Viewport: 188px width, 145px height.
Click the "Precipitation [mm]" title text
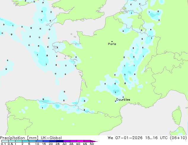point(19,138)
